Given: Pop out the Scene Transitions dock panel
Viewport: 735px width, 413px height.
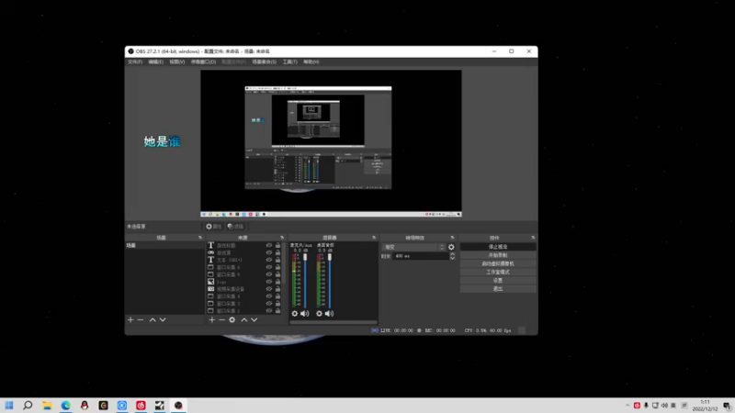Looking at the screenshot, I should tap(452, 238).
